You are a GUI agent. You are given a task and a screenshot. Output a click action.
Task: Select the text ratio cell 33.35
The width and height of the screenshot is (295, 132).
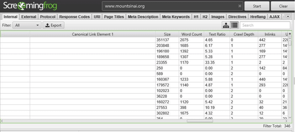coord(217,62)
